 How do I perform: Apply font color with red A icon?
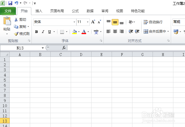pyautogui.click(x=84, y=32)
